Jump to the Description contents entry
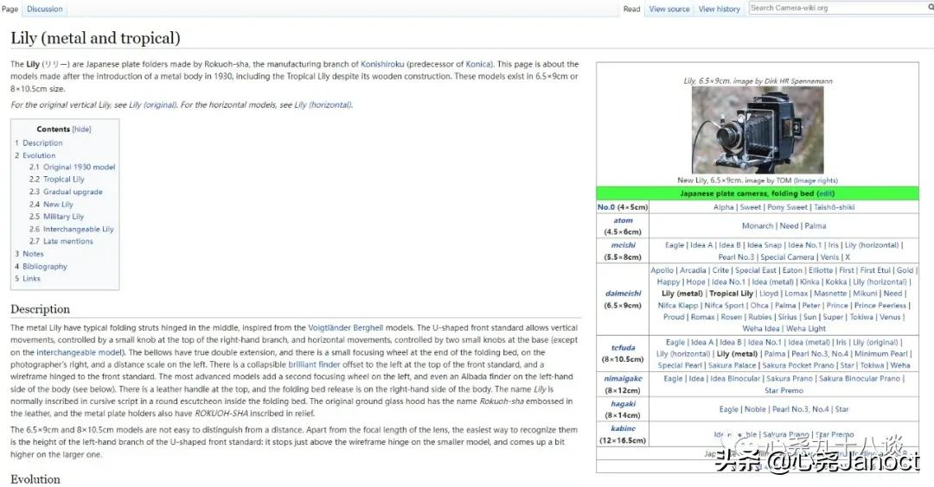 (x=42, y=142)
